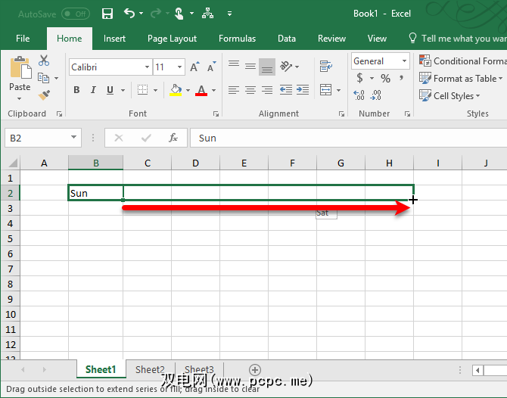Switch to the Sheet2 worksheet tab
507x398 pixels.
click(150, 370)
